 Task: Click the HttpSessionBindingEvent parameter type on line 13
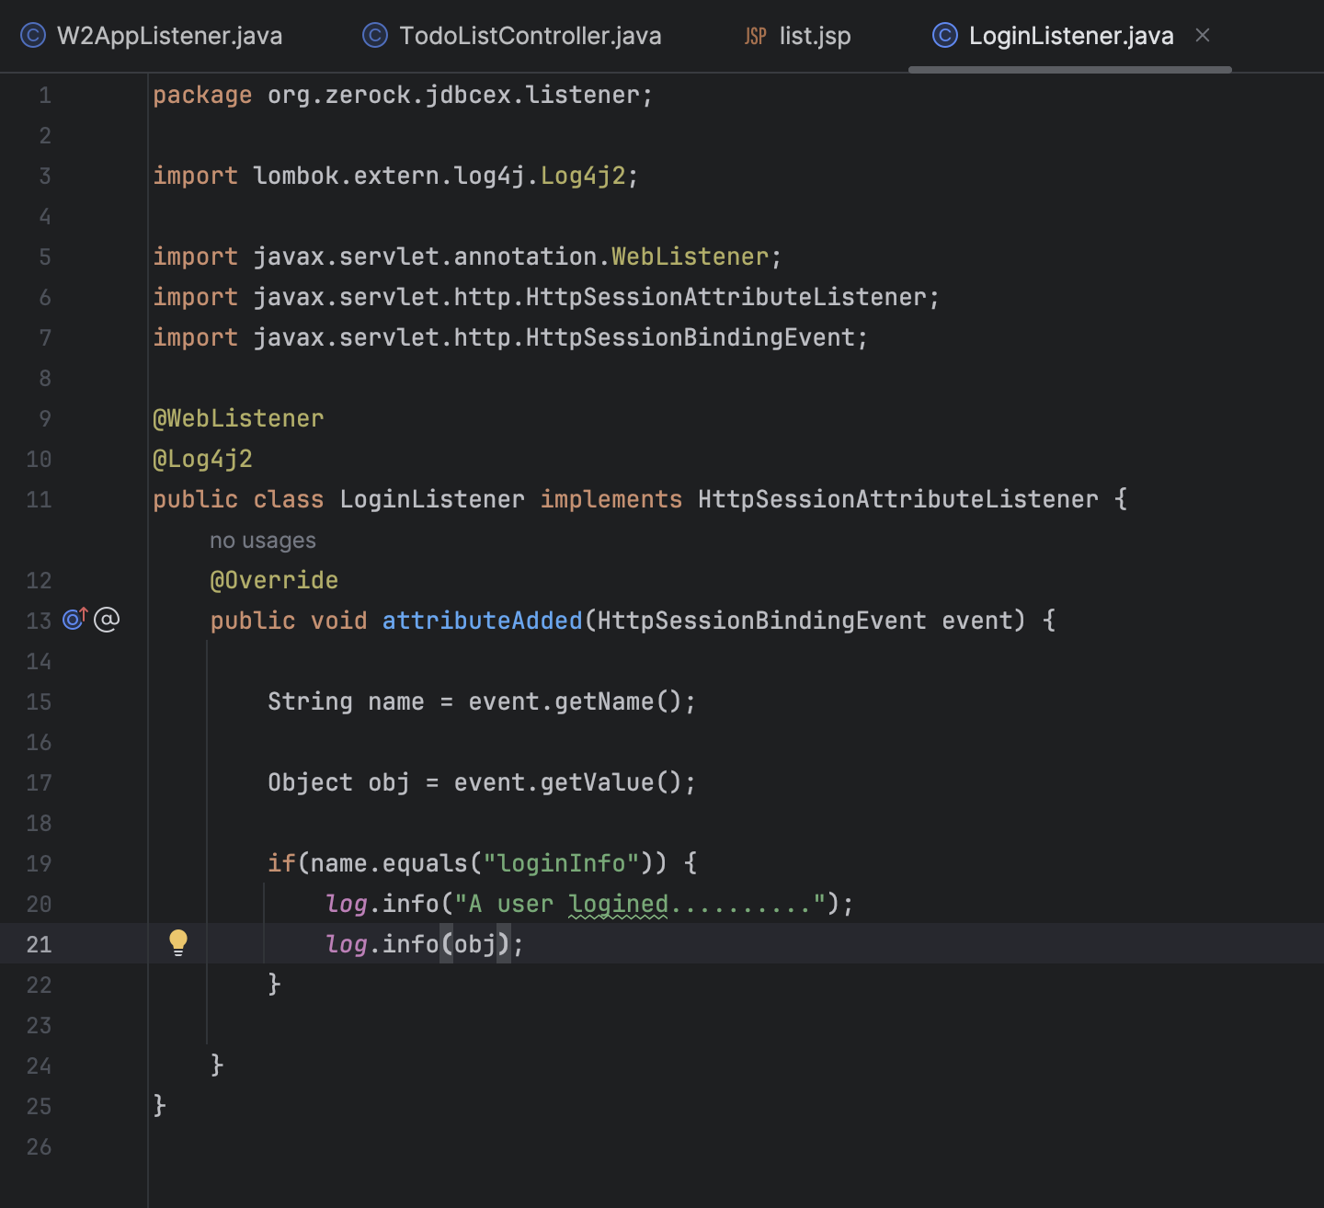pos(761,621)
